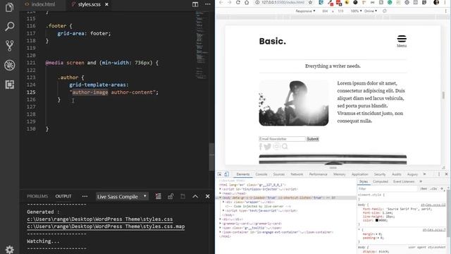The width and height of the screenshot is (451, 254).
Task: Click the Styles Filter input
Action: (387, 188)
